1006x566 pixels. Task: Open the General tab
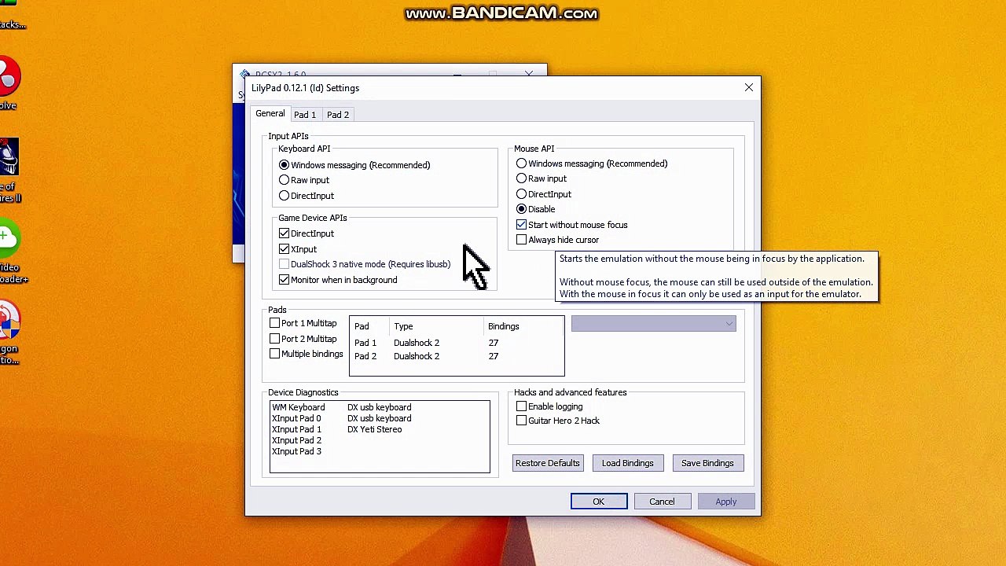click(270, 114)
